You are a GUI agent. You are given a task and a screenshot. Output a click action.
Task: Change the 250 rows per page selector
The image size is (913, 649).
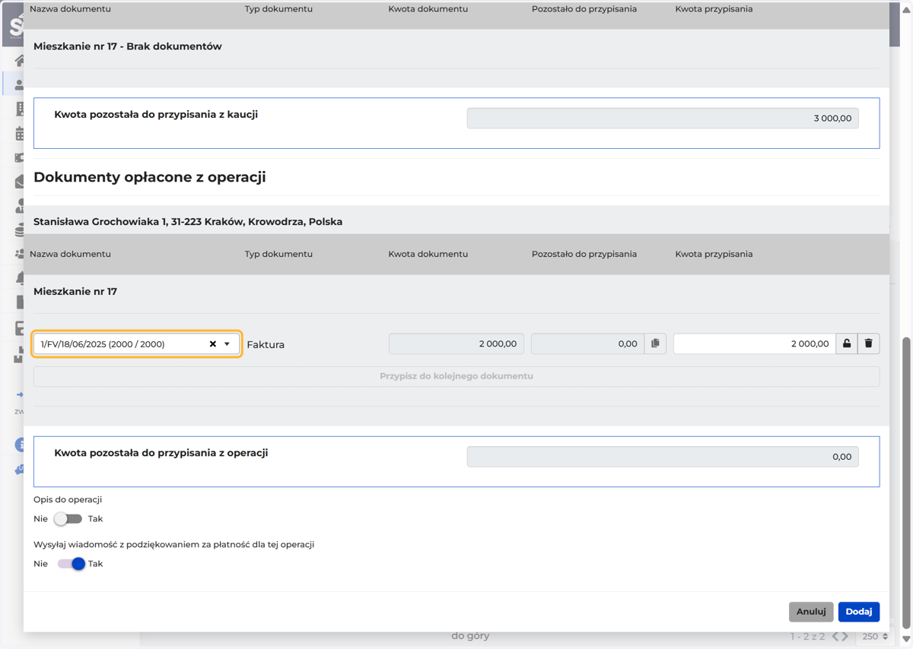(875, 636)
